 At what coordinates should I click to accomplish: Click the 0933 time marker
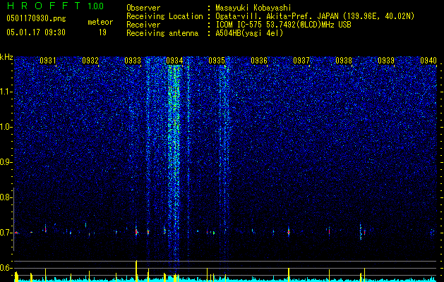coord(133,61)
